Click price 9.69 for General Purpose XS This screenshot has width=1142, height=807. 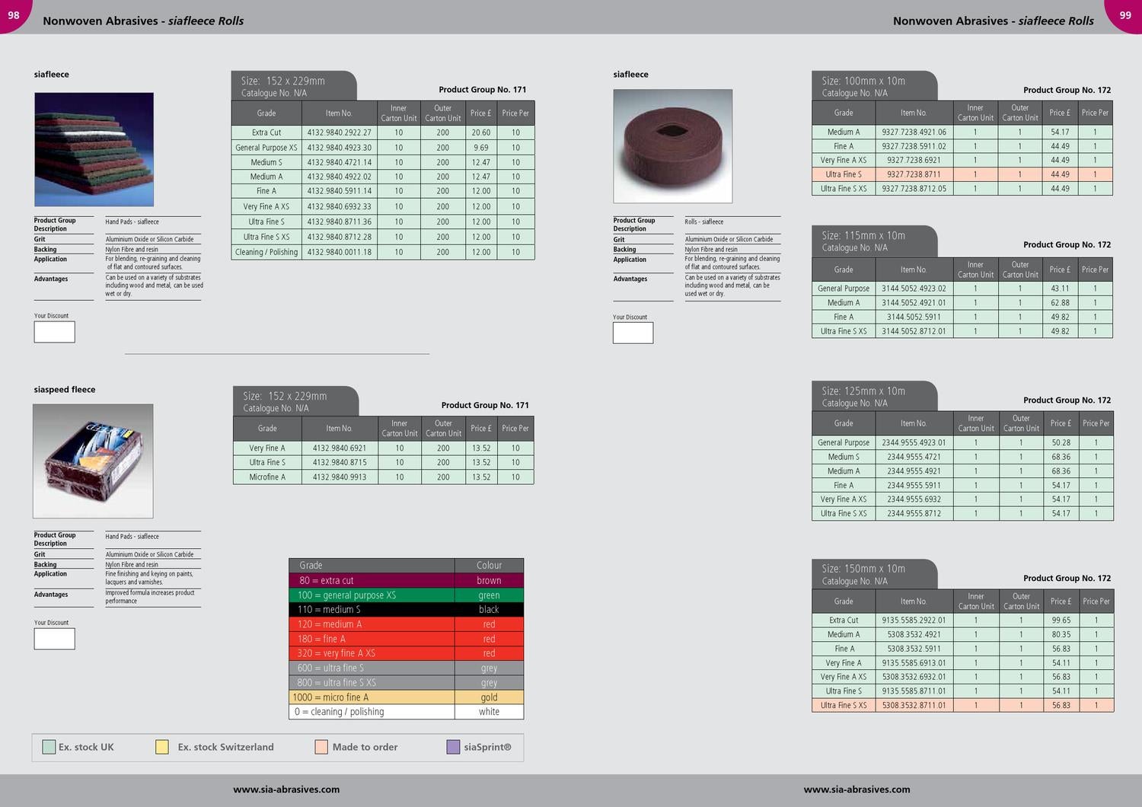point(481,148)
